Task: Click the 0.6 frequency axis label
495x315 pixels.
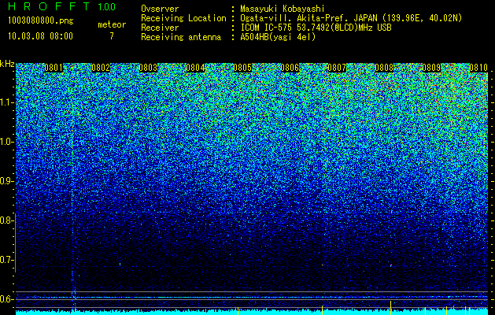Action: click(6, 299)
